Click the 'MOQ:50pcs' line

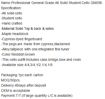(x=10, y=80)
